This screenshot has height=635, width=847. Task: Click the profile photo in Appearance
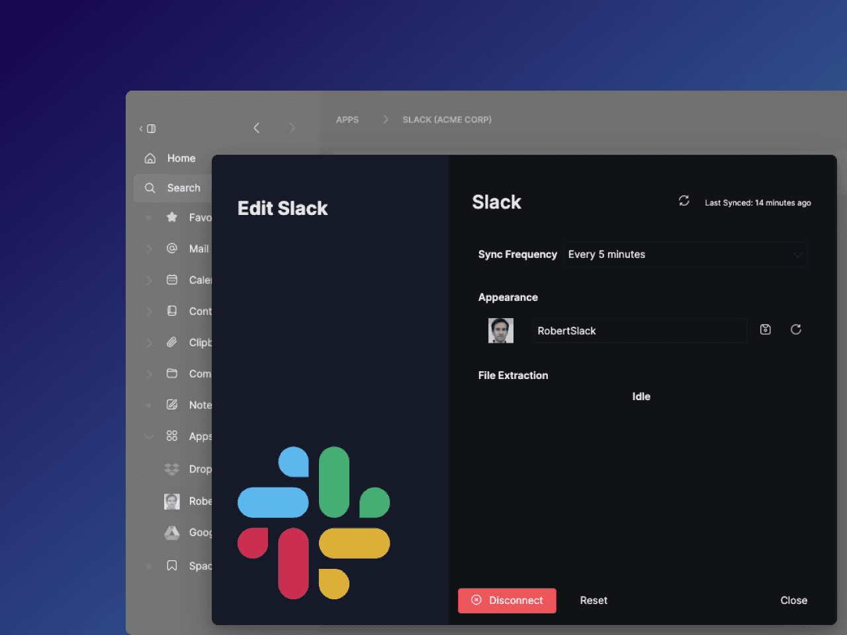tap(501, 331)
